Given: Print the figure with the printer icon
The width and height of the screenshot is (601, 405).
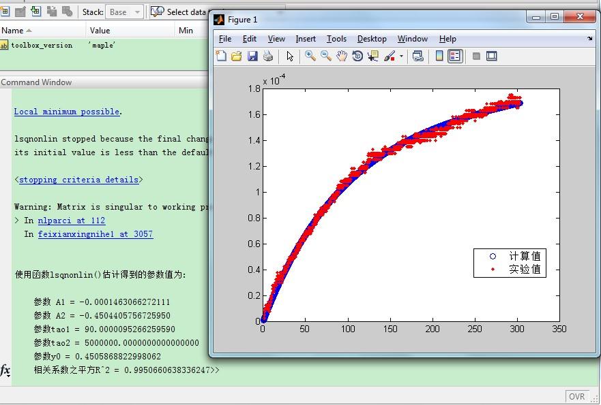Looking at the screenshot, I should click(x=268, y=56).
